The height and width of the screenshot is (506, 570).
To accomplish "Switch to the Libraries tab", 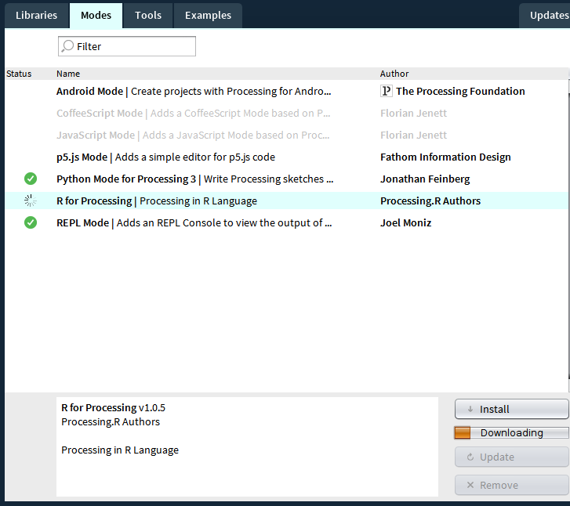I will pos(36,15).
